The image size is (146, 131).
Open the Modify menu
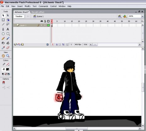pyautogui.click(x=28, y=6)
